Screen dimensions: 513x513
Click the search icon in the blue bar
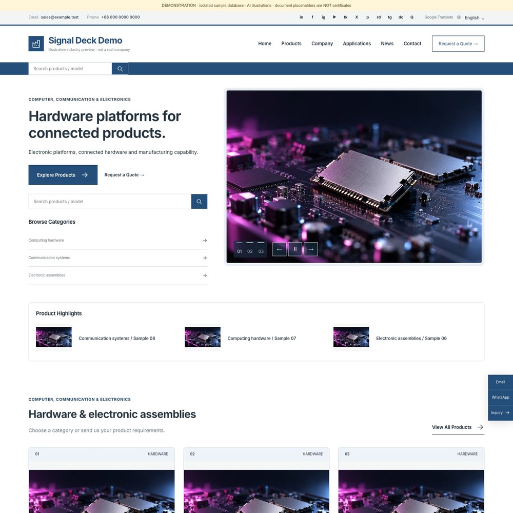120,69
